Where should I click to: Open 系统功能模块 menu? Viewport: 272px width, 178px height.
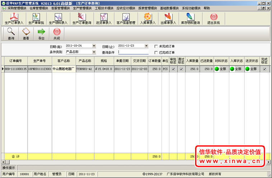click(191, 8)
